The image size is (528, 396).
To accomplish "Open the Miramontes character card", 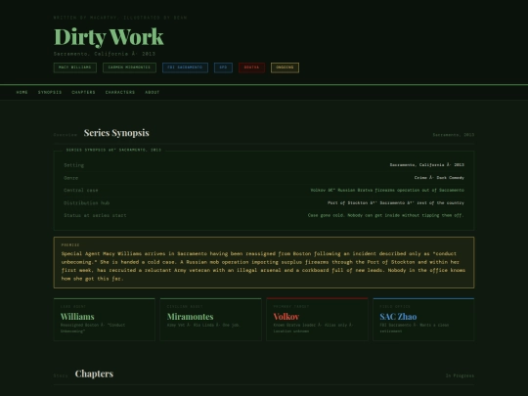I will [x=211, y=319].
